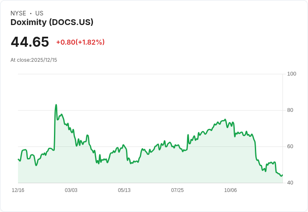This screenshot has width=308, height=212.
Task: Click the At close:2025/12/15 timestamp
Action: 34,60
